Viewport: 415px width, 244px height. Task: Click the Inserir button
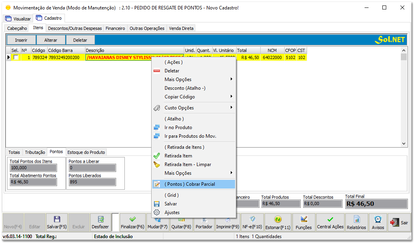(x=21, y=40)
